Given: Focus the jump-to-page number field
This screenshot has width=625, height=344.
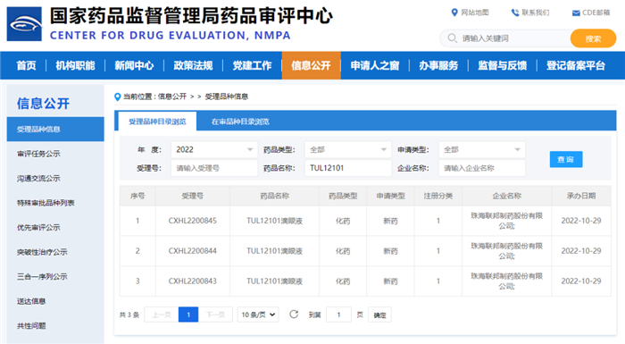Looking at the screenshot, I should [x=338, y=315].
